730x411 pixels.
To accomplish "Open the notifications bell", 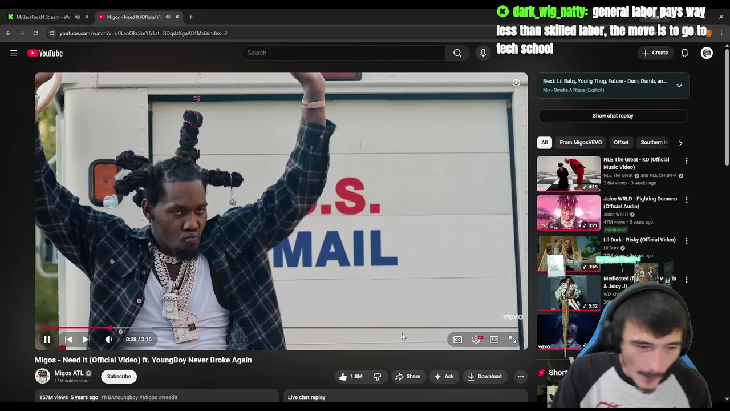I will pyautogui.click(x=684, y=53).
